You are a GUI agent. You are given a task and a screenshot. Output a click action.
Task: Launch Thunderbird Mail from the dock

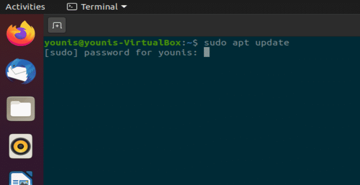click(21, 71)
